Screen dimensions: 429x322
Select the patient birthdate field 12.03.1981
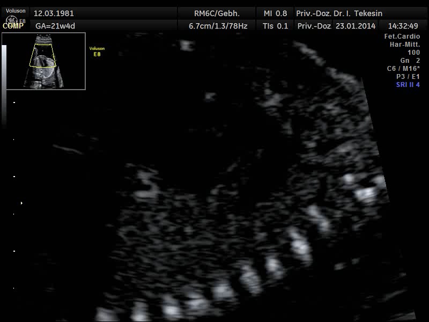[x=54, y=13]
